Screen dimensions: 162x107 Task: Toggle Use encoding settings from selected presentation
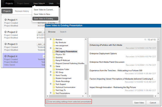pyautogui.click(x=47, y=102)
